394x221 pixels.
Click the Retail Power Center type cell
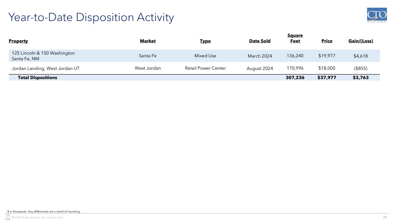click(205, 68)
